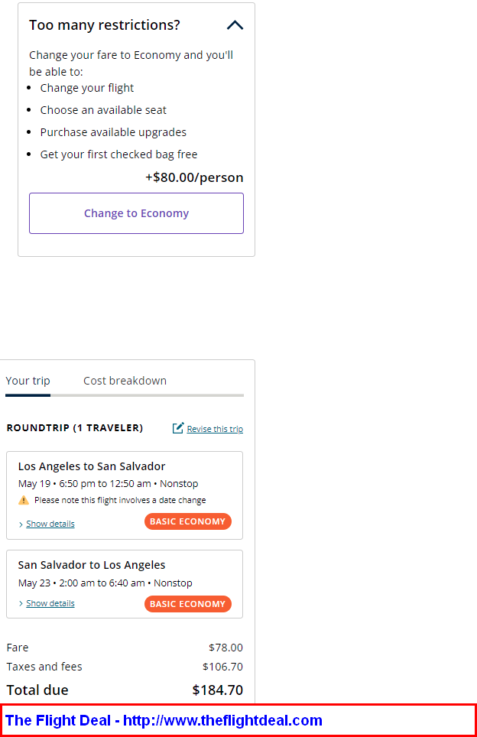Select the Your trip tab

[28, 381]
